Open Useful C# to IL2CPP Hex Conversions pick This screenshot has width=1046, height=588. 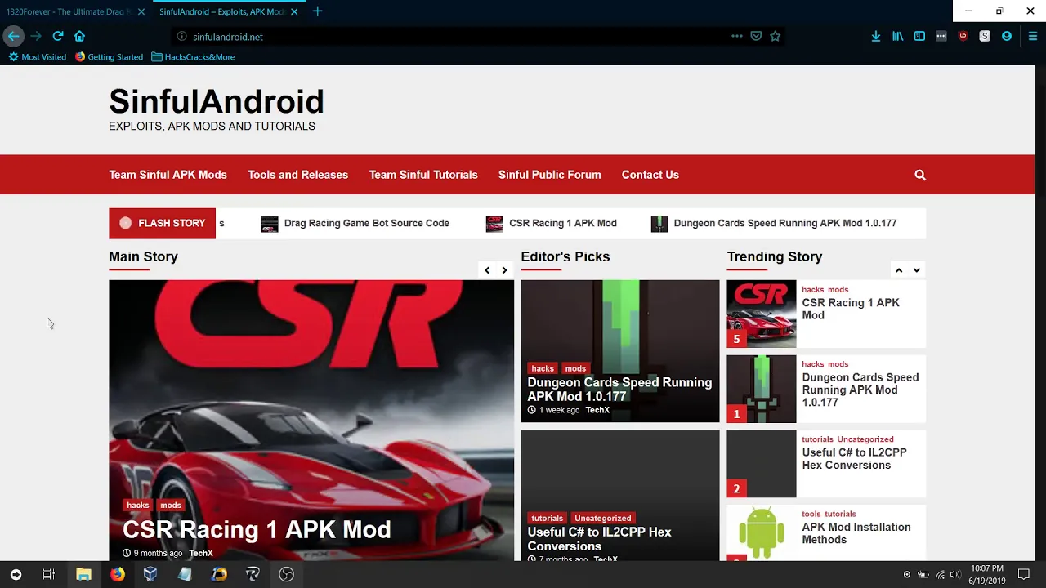coord(599,539)
